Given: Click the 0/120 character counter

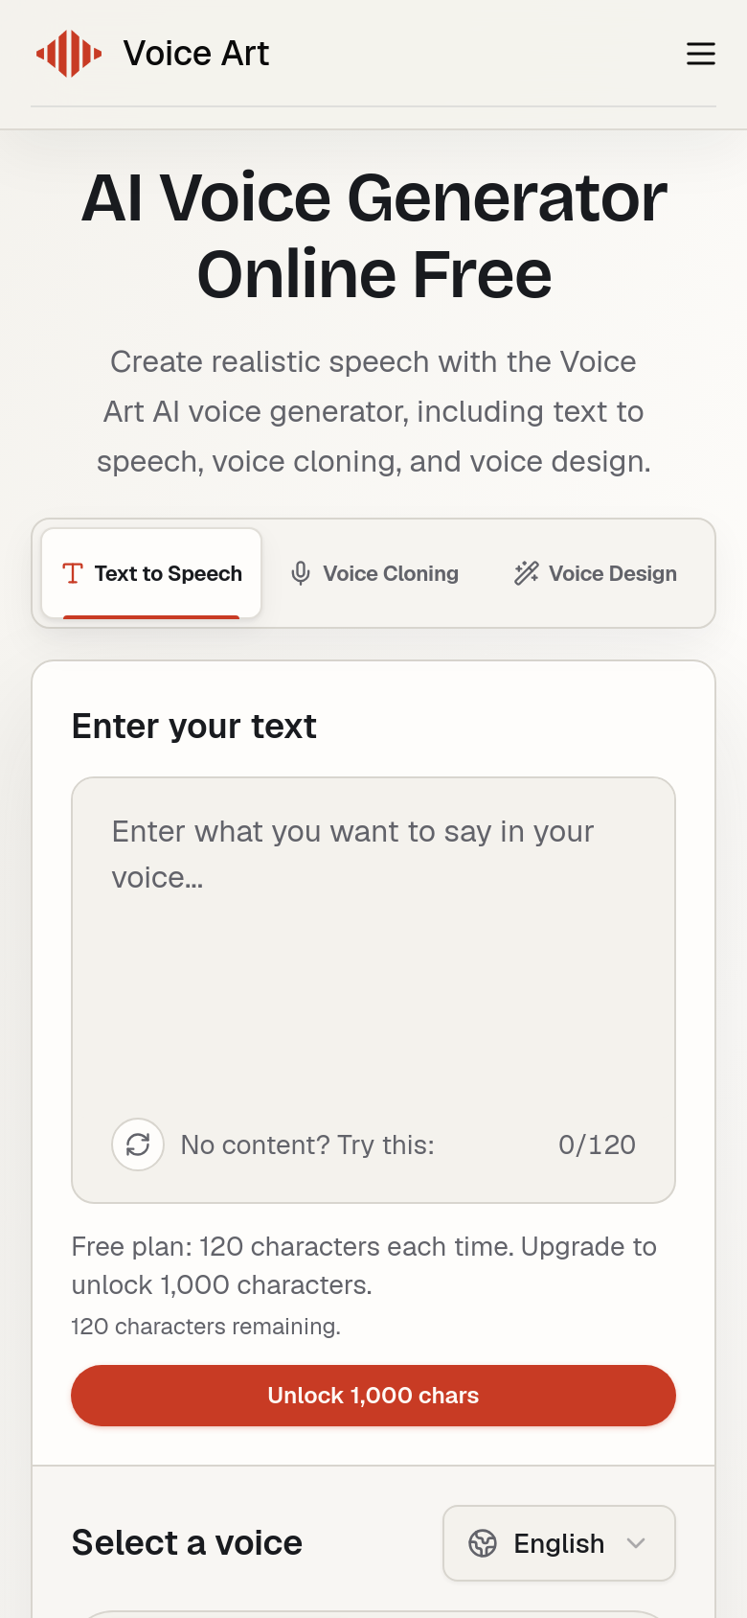Looking at the screenshot, I should pos(597,1144).
